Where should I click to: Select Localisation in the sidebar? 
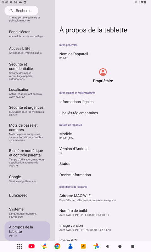pyautogui.click(x=27, y=93)
